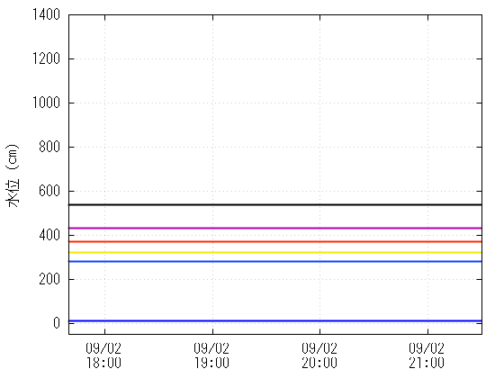Click the 1400 y-axis value label

(x=46, y=14)
